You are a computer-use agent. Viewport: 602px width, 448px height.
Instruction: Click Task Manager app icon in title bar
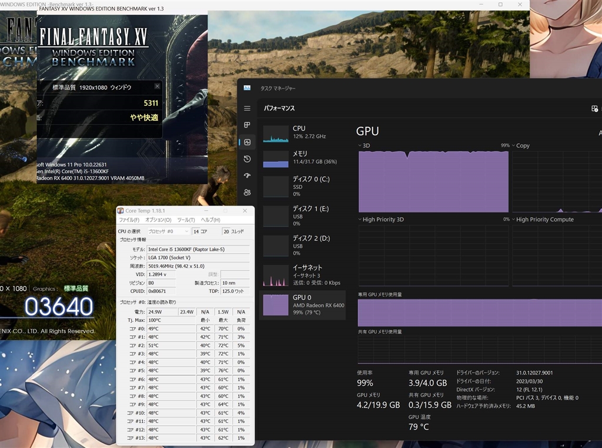point(247,88)
